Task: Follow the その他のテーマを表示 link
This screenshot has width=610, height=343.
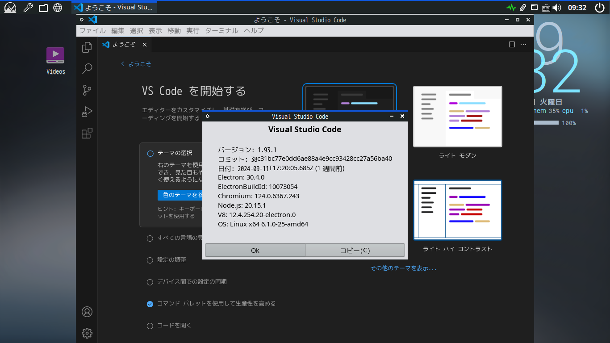Action: click(404, 268)
